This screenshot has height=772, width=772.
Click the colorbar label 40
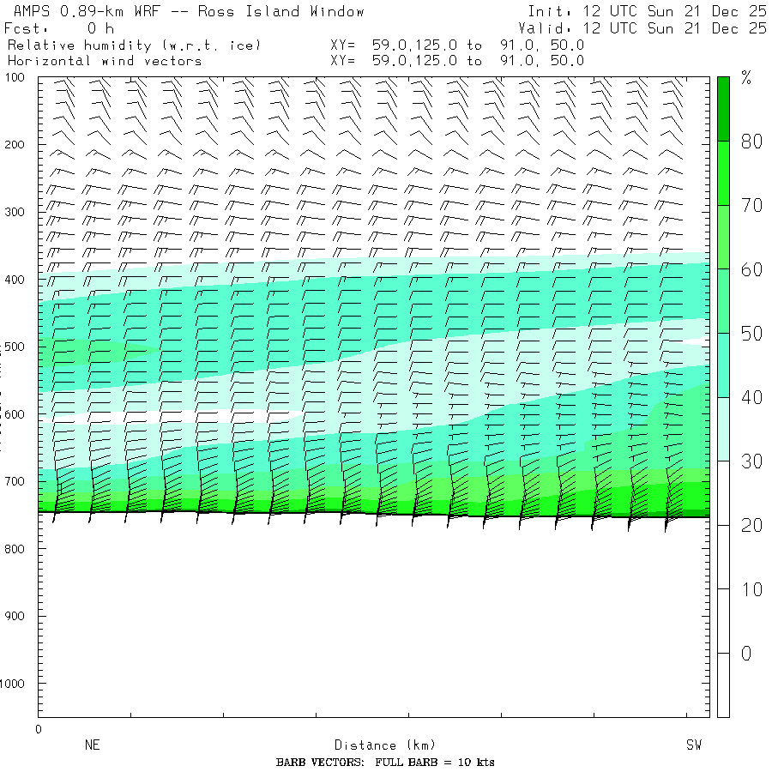click(x=751, y=397)
